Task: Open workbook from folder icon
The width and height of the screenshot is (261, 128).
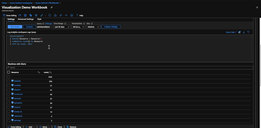Action: point(20,15)
